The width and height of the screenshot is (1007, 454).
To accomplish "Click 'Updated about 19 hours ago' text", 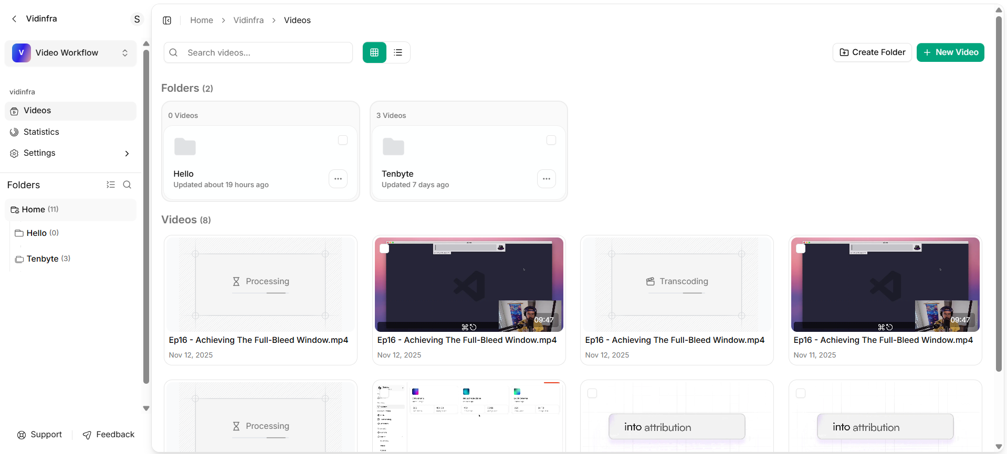I will (221, 185).
